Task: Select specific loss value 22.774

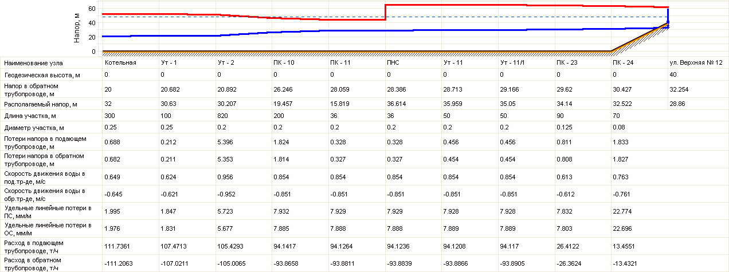Action: pyautogui.click(x=622, y=211)
